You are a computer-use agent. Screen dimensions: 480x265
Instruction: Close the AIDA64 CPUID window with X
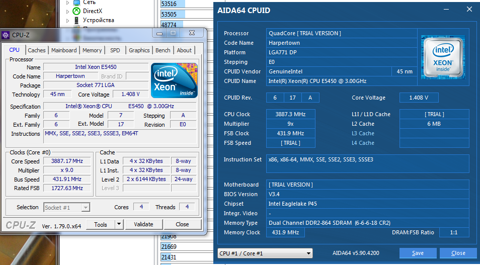pos(469,10)
